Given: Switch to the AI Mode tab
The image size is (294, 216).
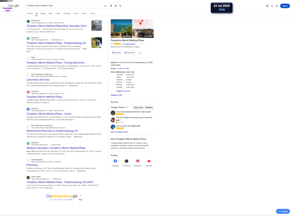Looking at the screenshot, I should (29, 14).
